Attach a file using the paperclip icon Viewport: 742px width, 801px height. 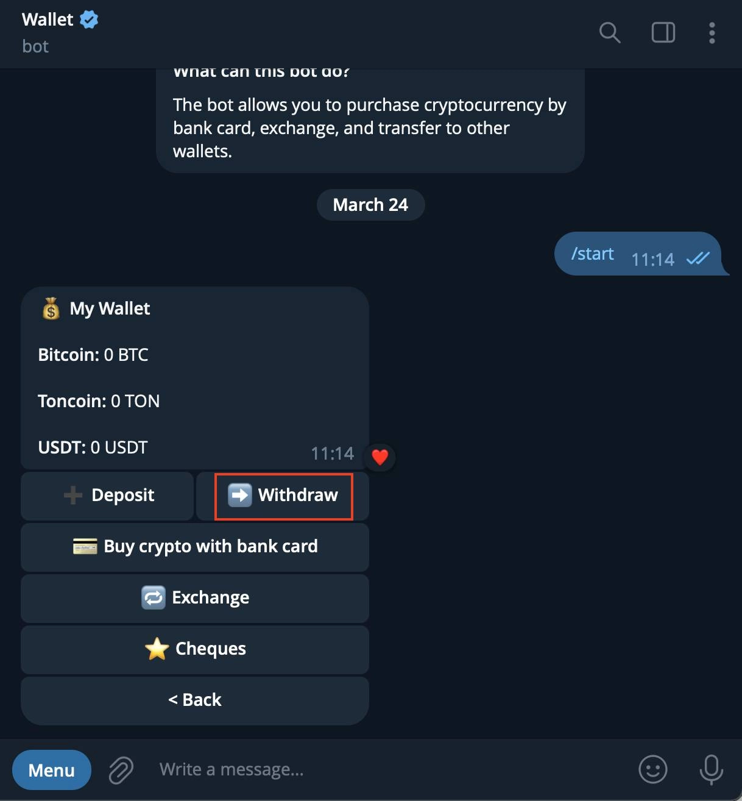click(x=120, y=769)
